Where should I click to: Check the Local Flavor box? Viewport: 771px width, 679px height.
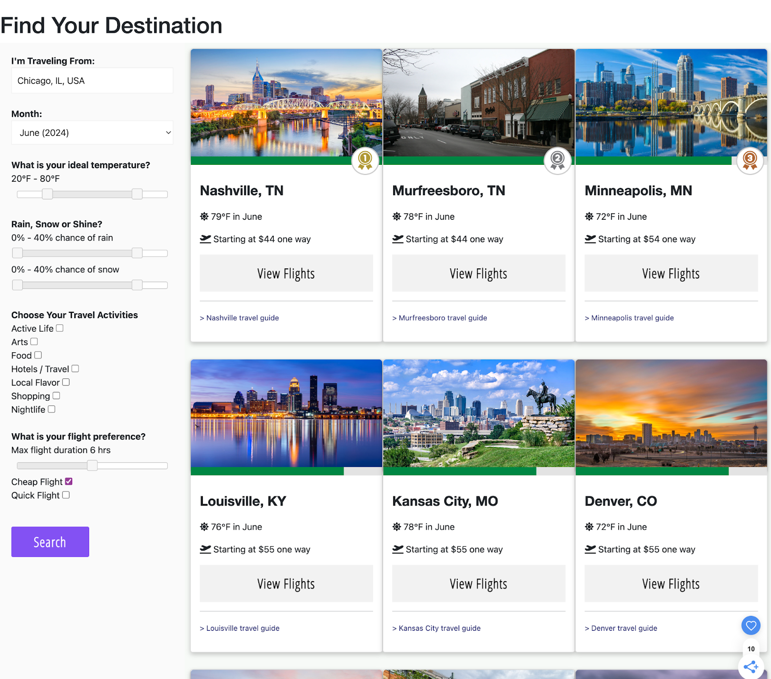click(x=66, y=382)
